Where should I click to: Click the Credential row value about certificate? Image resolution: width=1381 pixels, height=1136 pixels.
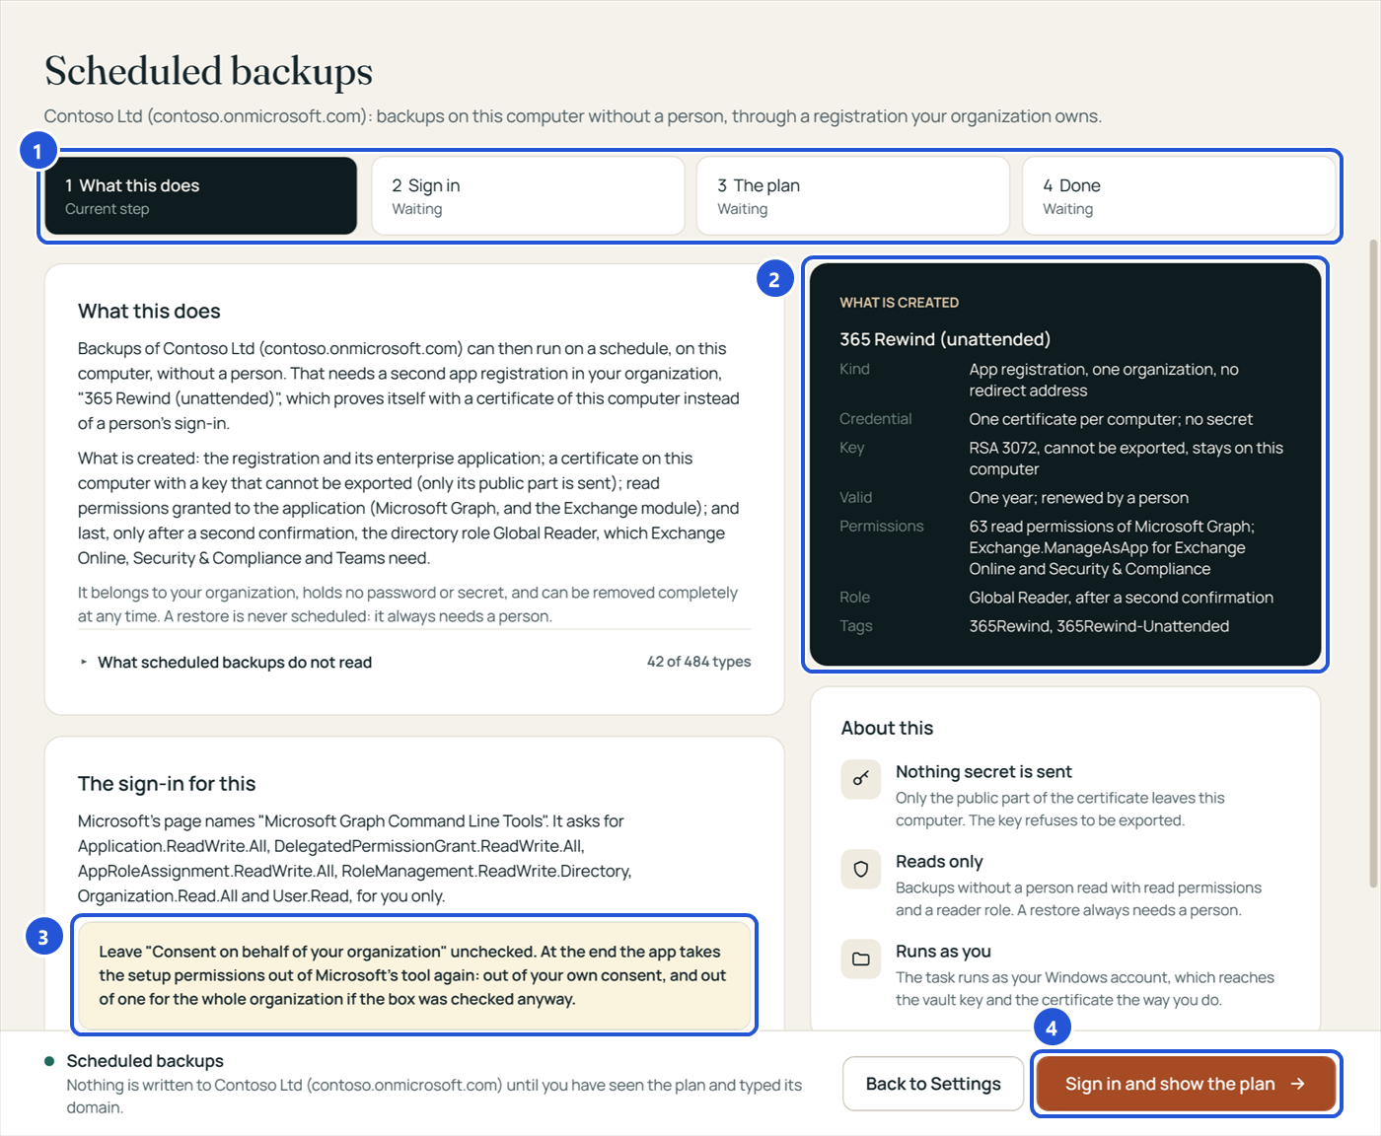[1111, 419]
